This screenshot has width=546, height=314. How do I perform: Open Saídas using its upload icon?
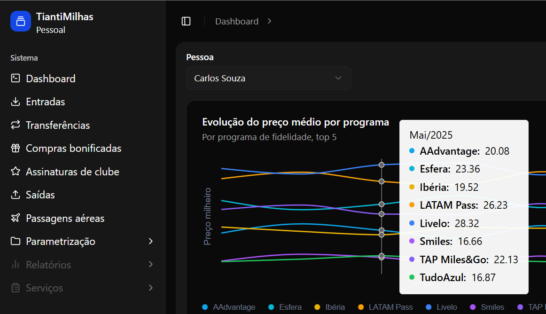pos(16,195)
